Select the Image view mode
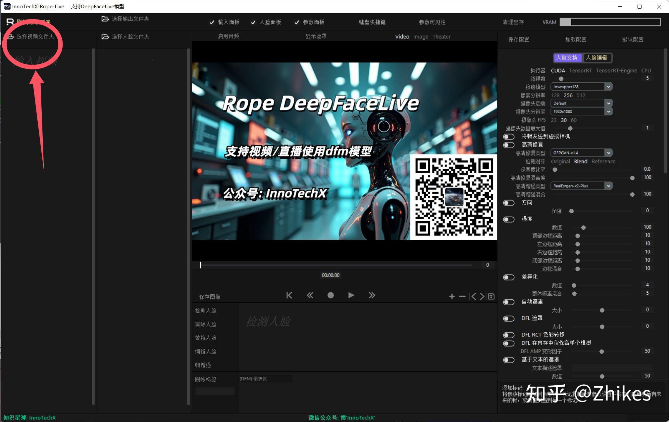669x422 pixels. [421, 37]
